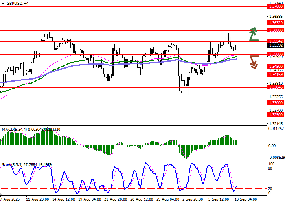
Task: Select the '1.36000' red price level label
Action: [276, 30]
